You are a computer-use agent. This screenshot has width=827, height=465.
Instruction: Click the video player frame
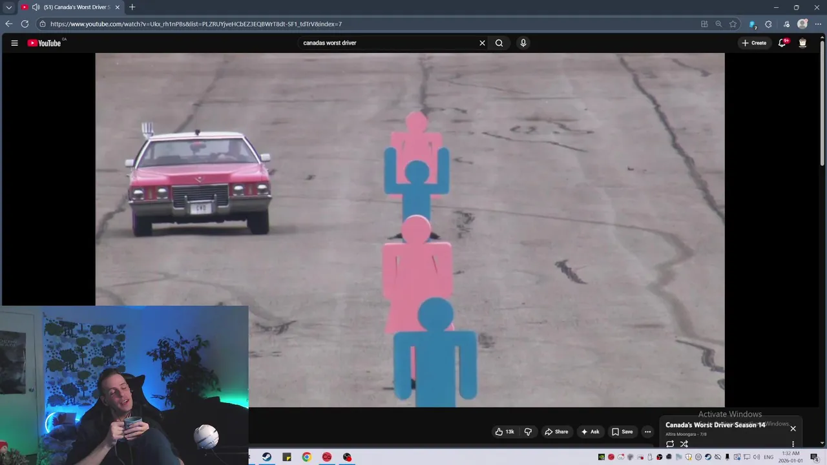[x=410, y=230]
